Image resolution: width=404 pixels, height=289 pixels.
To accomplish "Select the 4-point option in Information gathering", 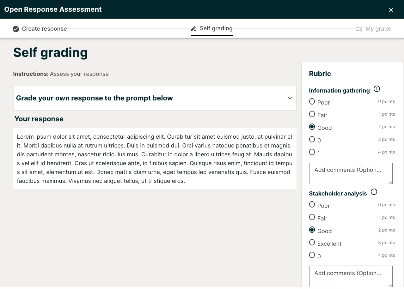I will (x=312, y=151).
